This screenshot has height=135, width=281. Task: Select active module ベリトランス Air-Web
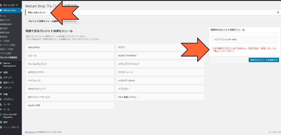245,39
